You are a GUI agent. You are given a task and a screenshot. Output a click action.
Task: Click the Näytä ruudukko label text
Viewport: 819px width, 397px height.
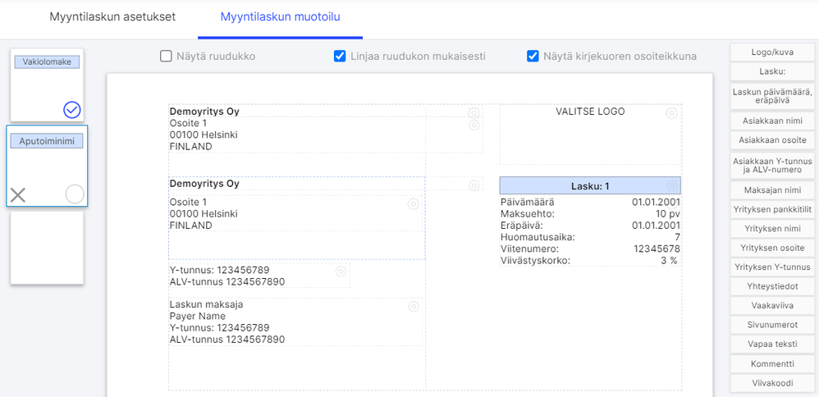[x=217, y=56]
